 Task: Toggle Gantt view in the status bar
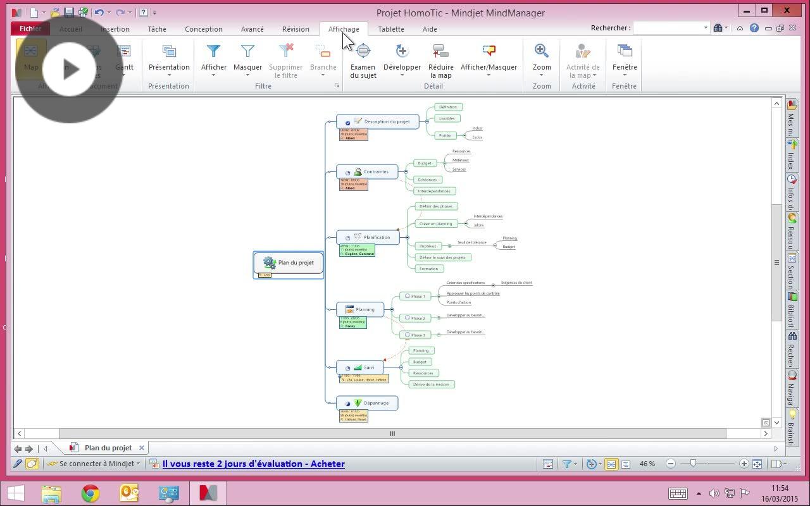pyautogui.click(x=548, y=464)
